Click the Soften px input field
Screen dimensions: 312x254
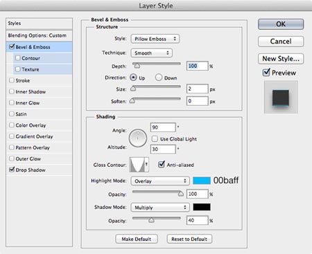click(198, 101)
